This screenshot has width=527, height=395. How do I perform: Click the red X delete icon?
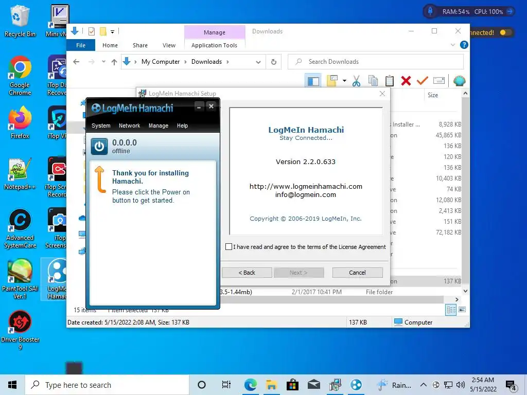406,81
